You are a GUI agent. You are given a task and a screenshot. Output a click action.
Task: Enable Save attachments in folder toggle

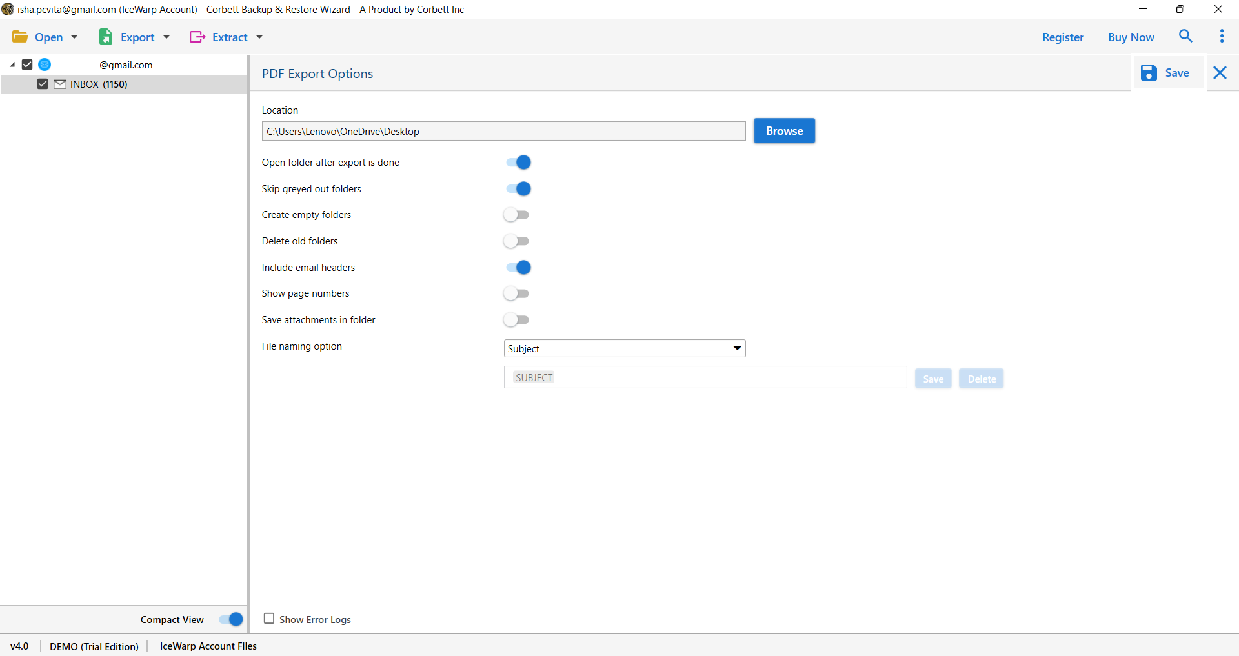pyautogui.click(x=516, y=320)
